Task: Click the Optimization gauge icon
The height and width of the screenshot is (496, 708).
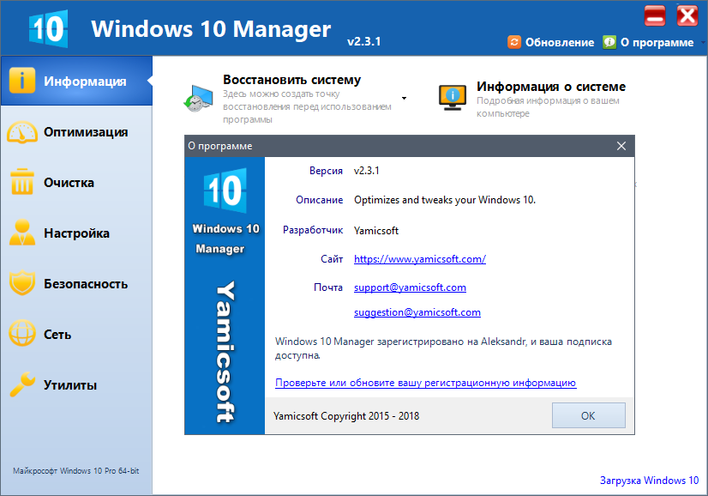Action: (21, 132)
